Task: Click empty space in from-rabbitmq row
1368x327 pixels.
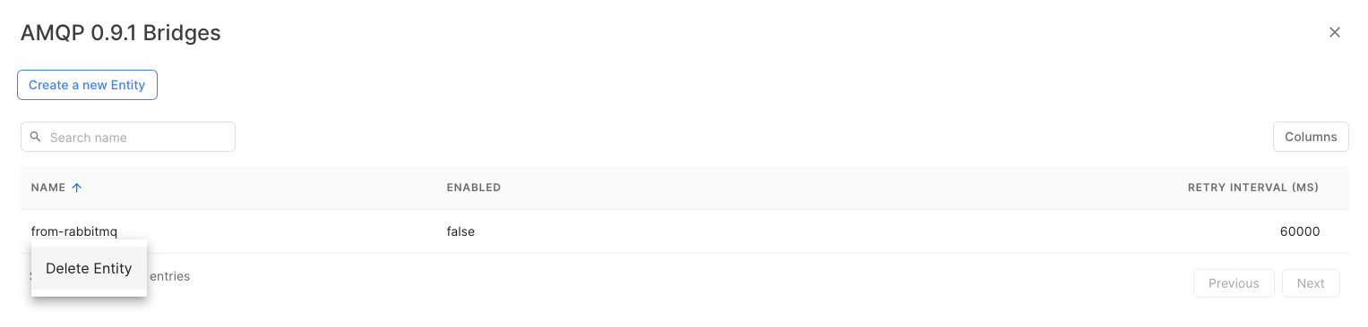Action: [806, 231]
